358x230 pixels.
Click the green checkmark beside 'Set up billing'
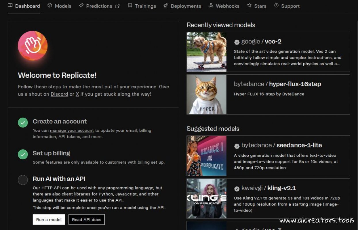tap(23, 154)
